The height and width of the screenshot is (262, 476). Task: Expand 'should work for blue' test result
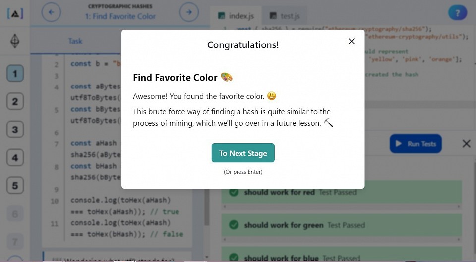pyautogui.click(x=342, y=256)
